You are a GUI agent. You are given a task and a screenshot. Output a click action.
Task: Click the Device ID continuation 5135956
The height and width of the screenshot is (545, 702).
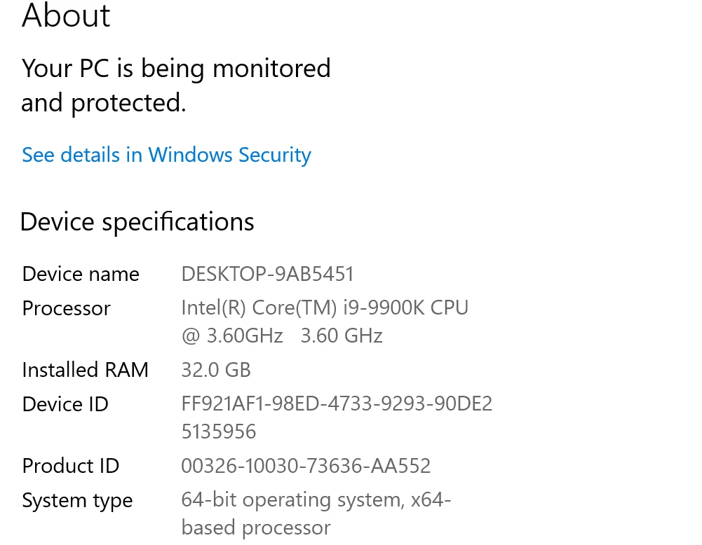click(219, 432)
